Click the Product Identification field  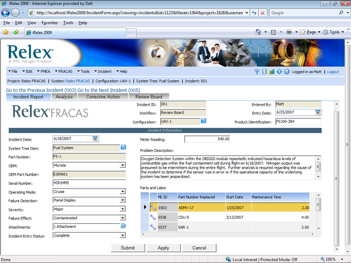[298, 122]
